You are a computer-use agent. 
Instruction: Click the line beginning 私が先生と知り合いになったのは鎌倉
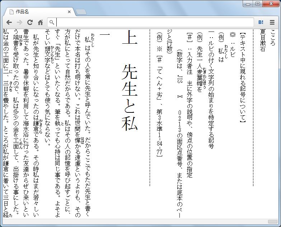pyautogui.click(x=36, y=126)
